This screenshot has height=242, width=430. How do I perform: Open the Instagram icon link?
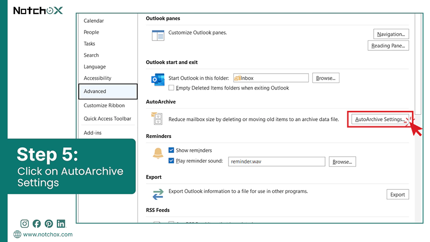point(24,224)
